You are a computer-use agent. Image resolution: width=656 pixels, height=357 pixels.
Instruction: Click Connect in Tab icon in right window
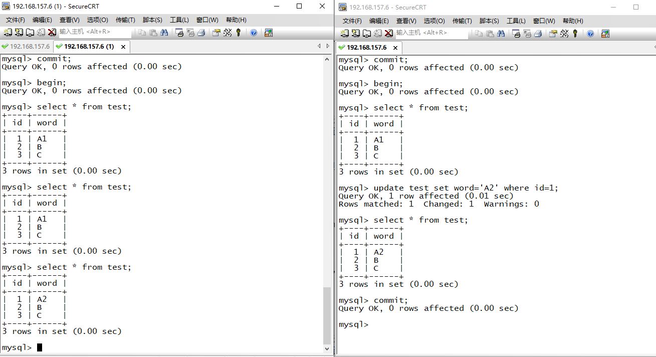pyautogui.click(x=367, y=33)
